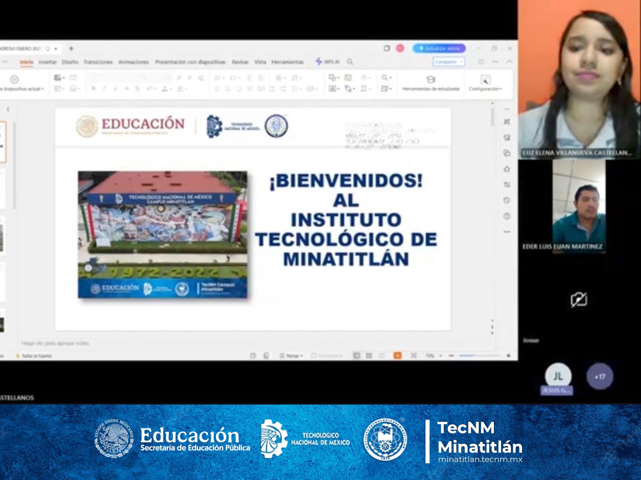Open the Revisar tab
641x480 pixels.
[240, 62]
